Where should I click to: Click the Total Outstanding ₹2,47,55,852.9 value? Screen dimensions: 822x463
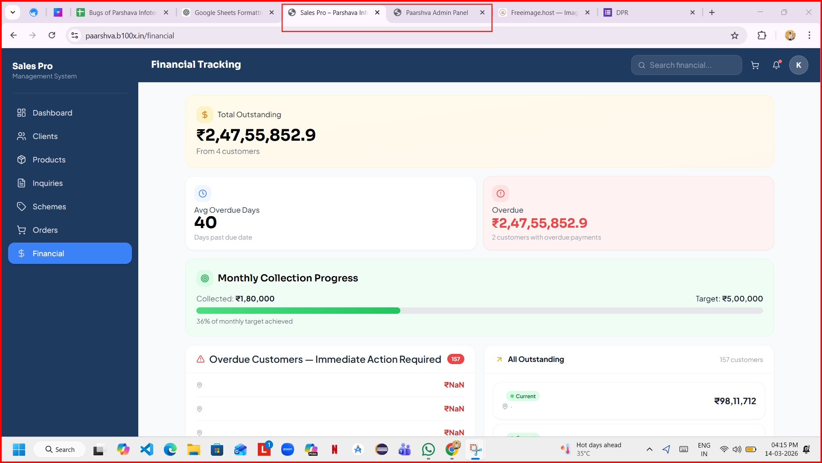click(x=256, y=135)
